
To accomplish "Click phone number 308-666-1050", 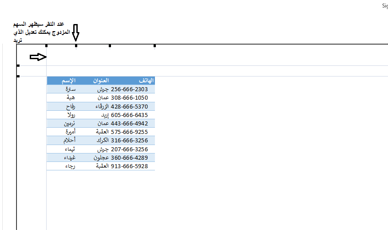I will click(130, 98).
